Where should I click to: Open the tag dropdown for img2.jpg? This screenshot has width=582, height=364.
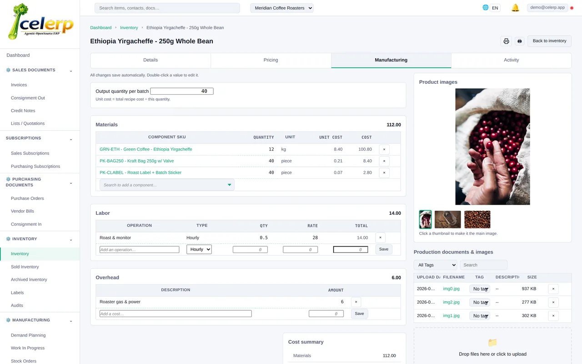tap(480, 302)
